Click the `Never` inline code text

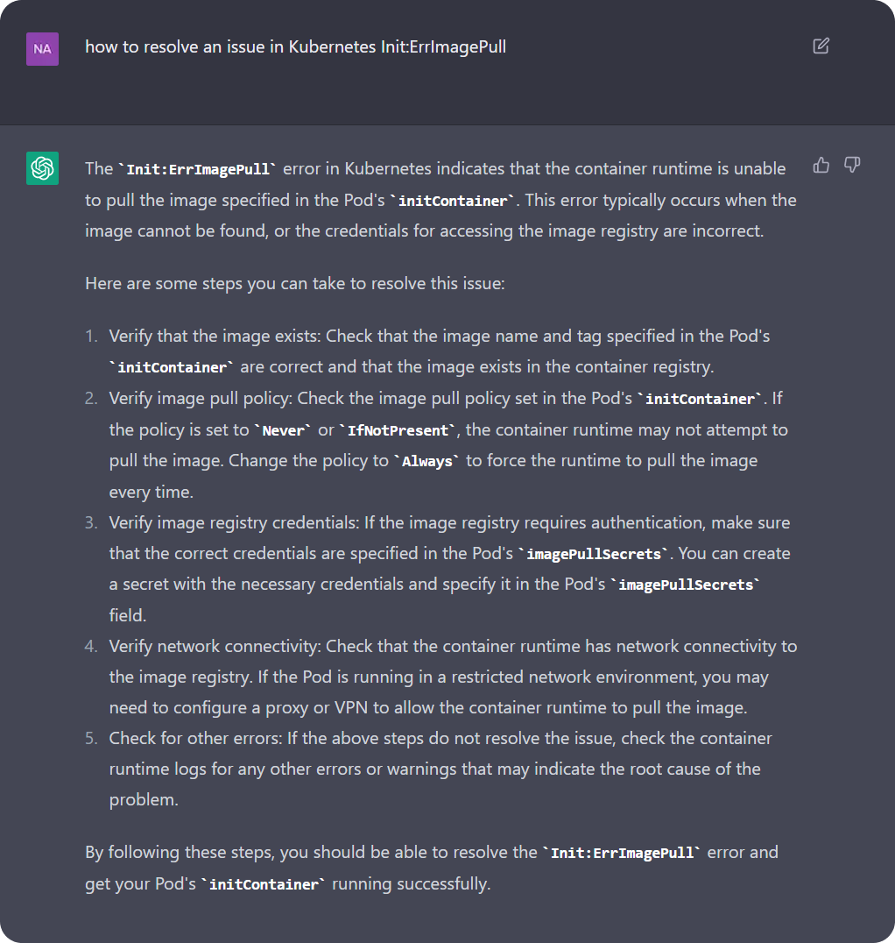click(x=283, y=430)
